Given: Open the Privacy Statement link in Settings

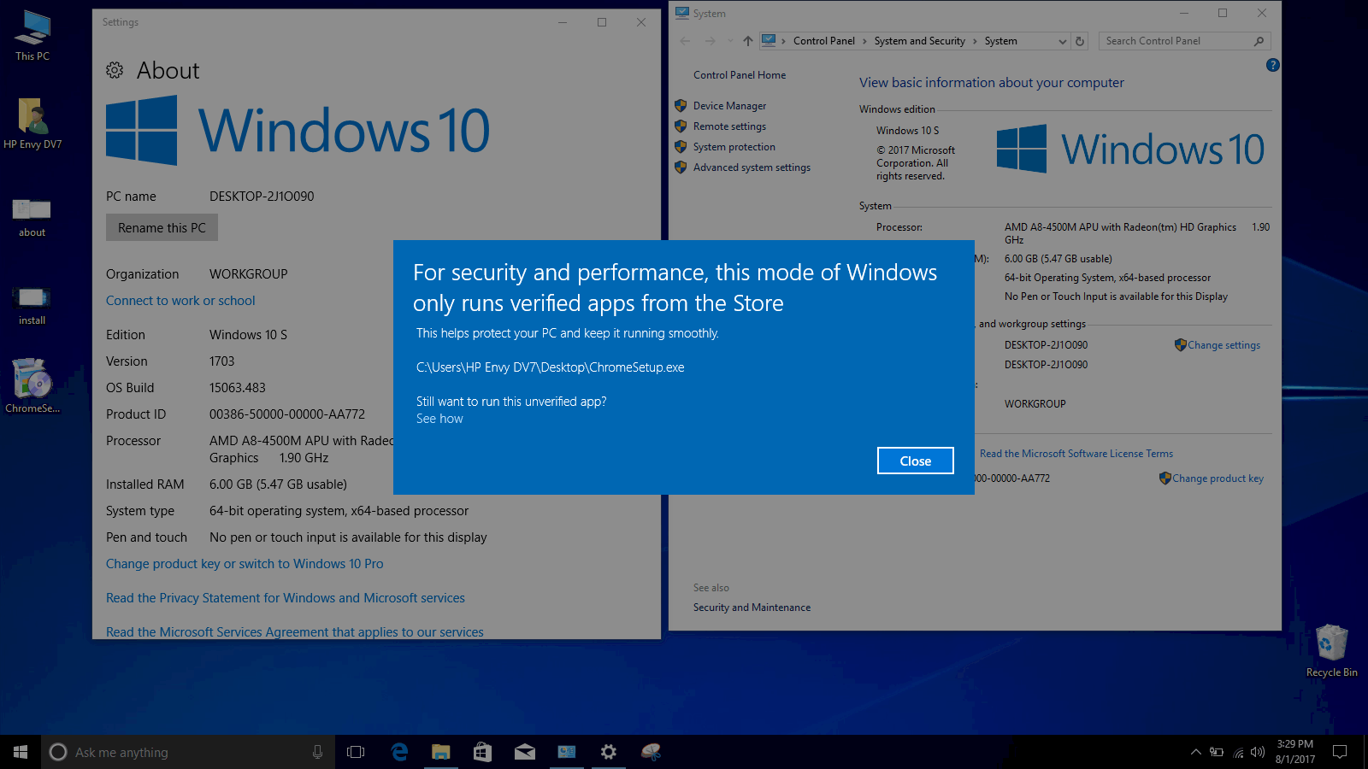Looking at the screenshot, I should click(x=286, y=598).
